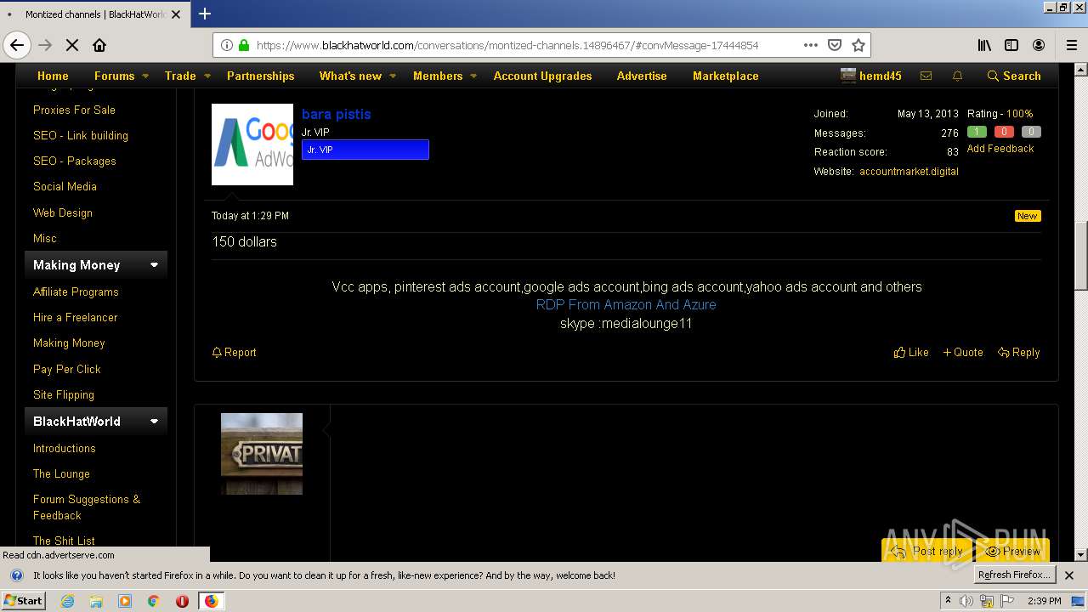Click the Add Feedback link

(1000, 149)
